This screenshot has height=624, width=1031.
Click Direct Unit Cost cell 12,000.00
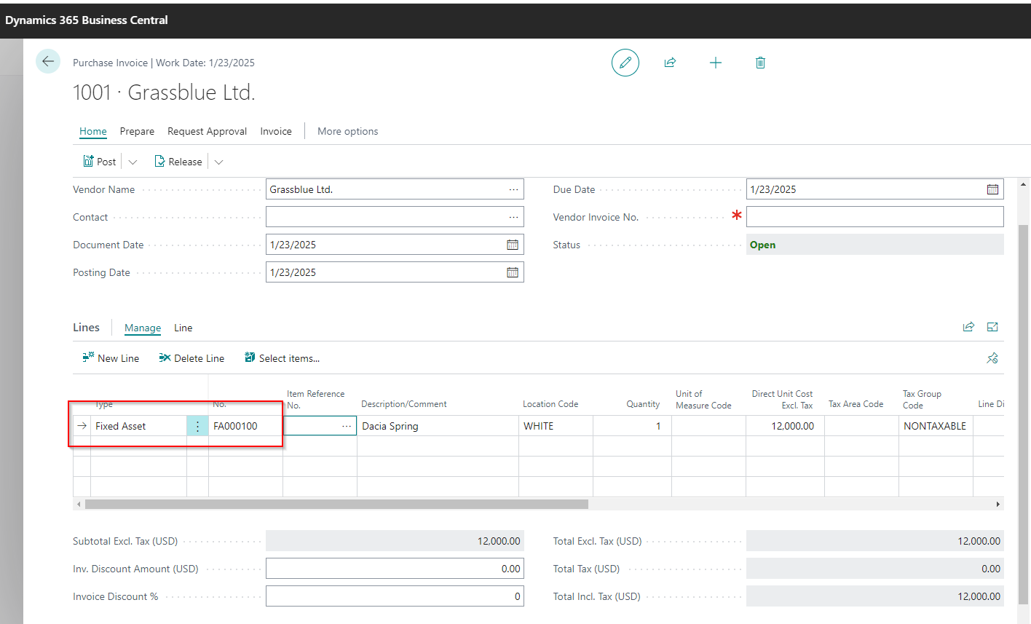tap(785, 426)
